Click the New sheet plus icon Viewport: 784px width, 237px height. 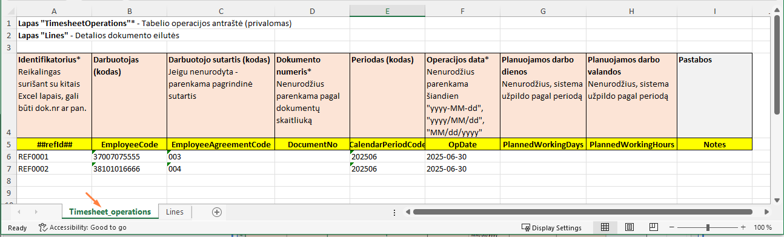pyautogui.click(x=217, y=212)
